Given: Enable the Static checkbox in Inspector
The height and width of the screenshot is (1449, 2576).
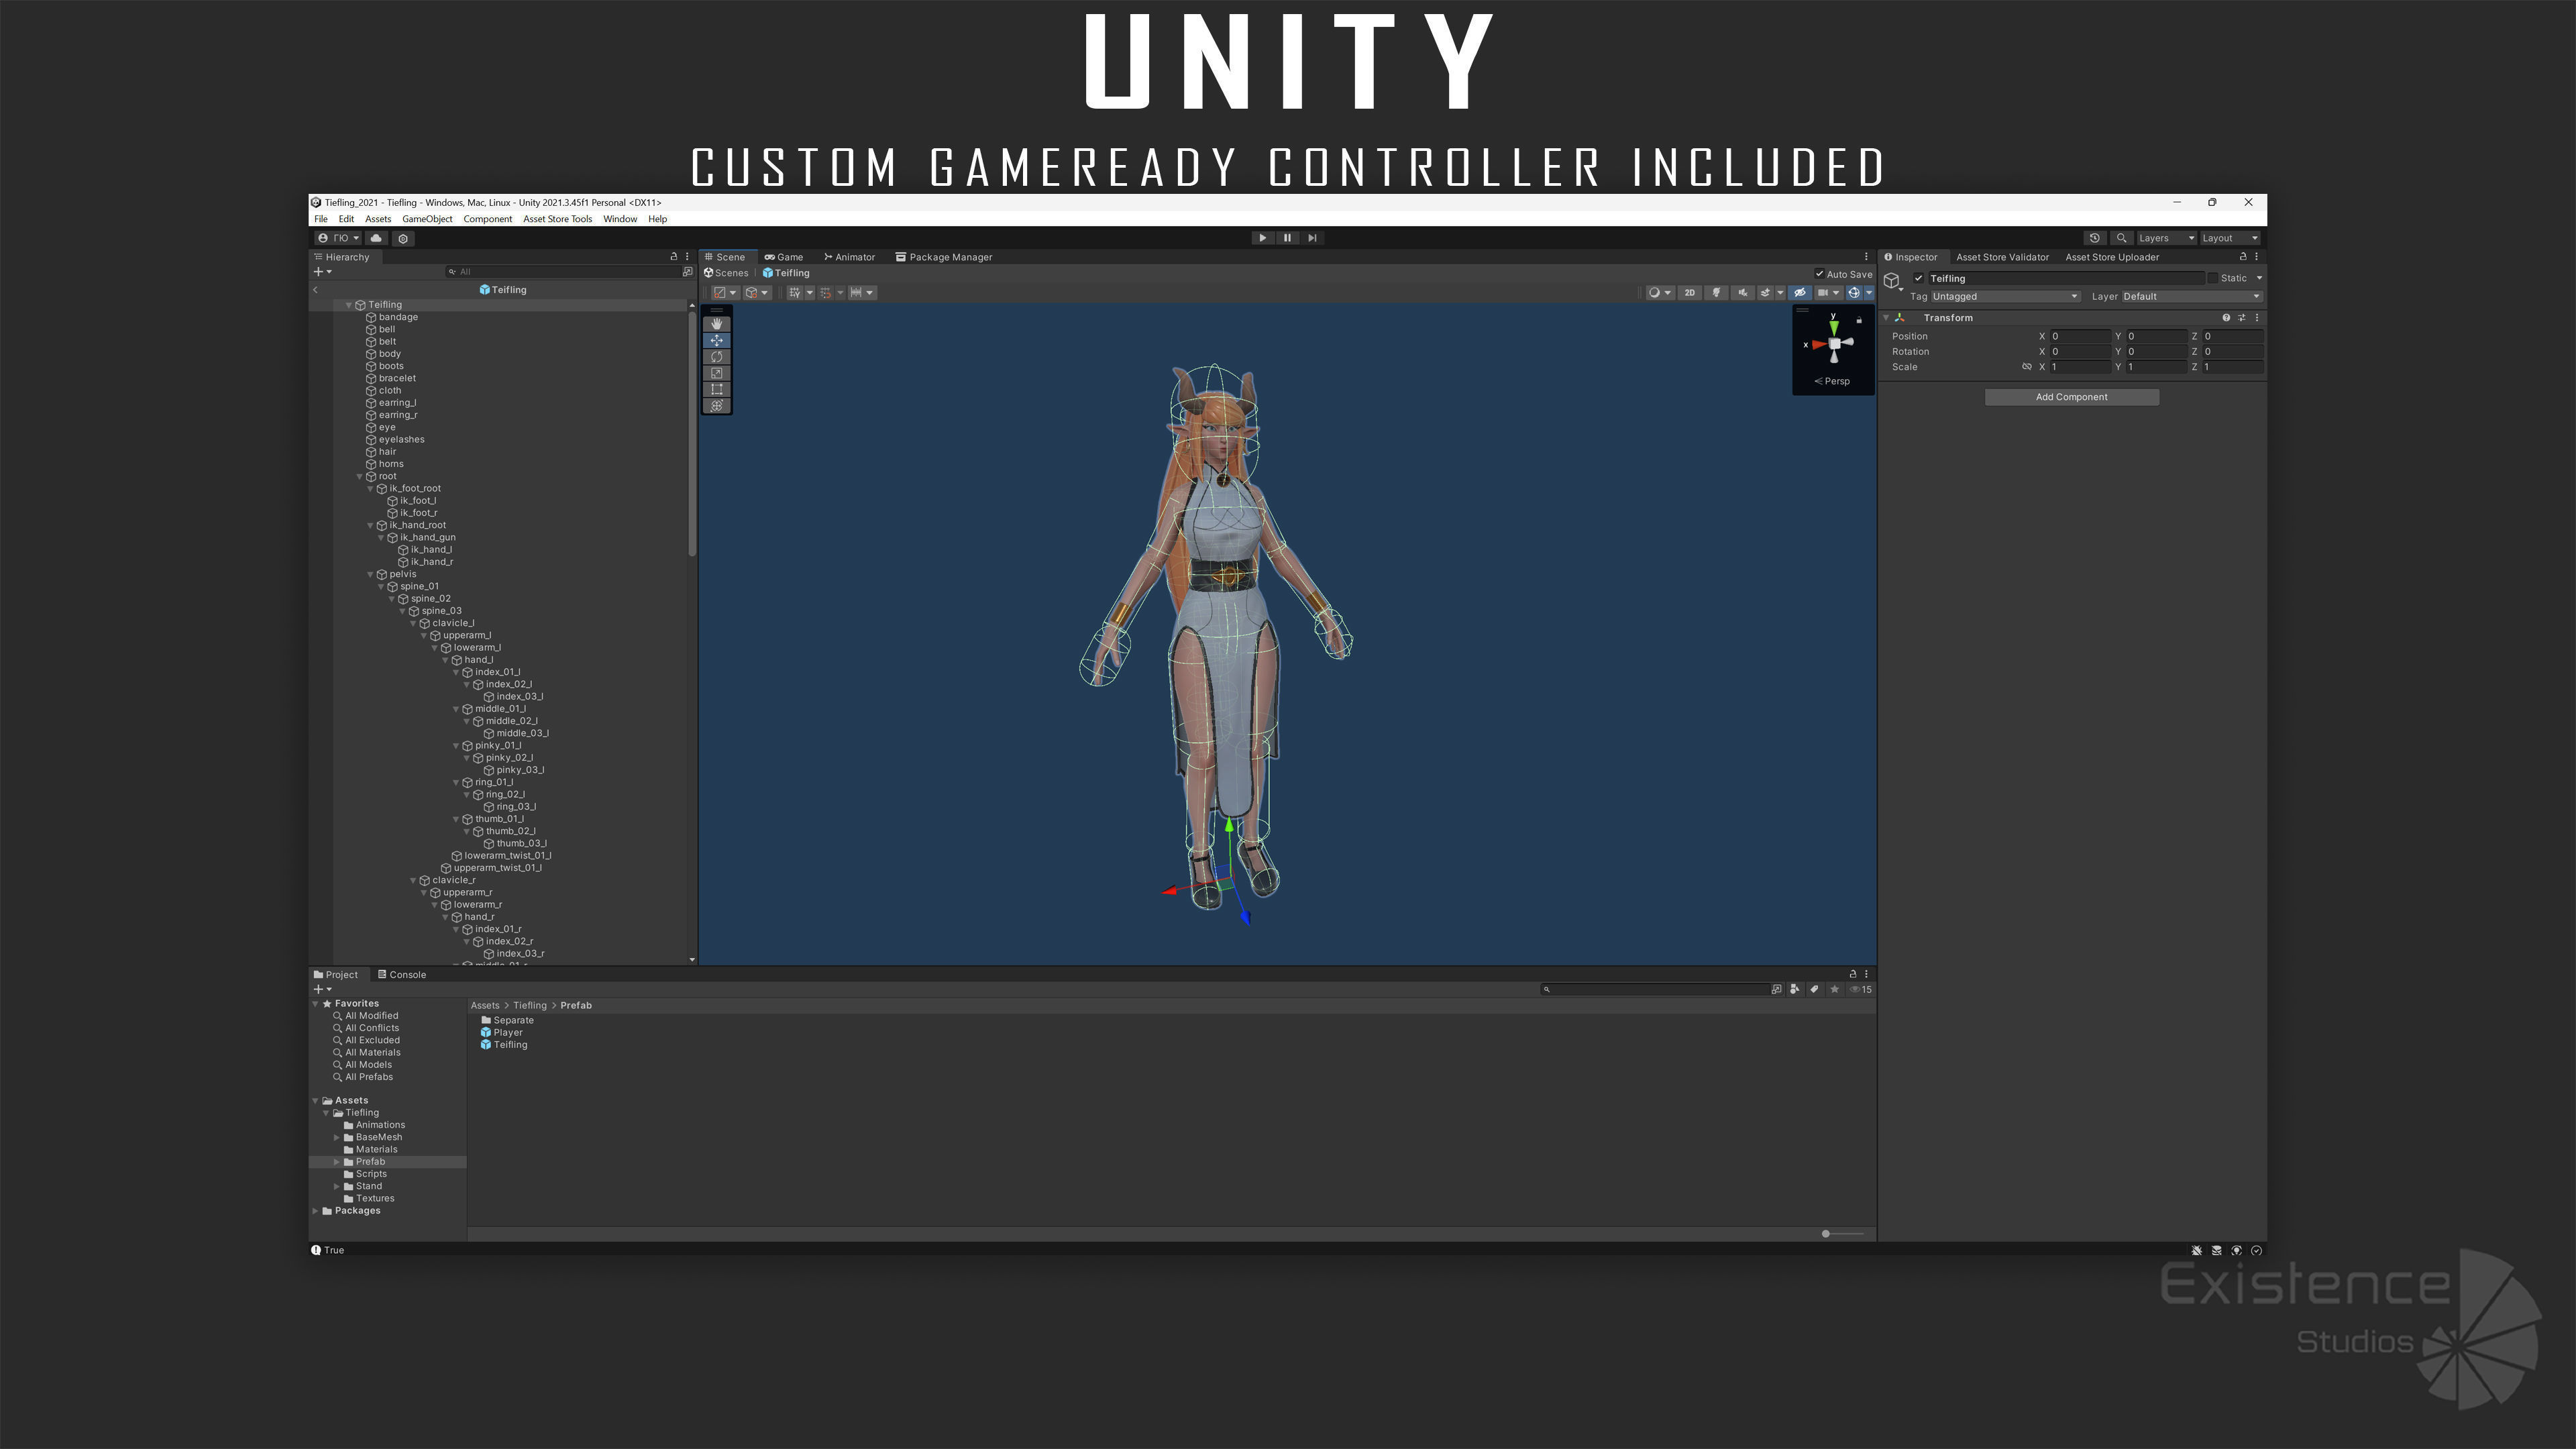Looking at the screenshot, I should tap(2212, 279).
